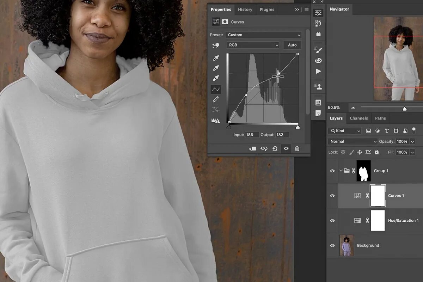This screenshot has height=282, width=423.
Task: Click the histogram clipping warning icon
Action: pos(216,121)
